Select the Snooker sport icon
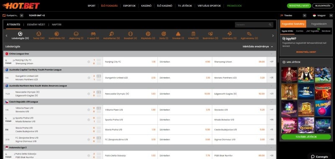This screenshot has height=159, width=335. [x=178, y=34]
